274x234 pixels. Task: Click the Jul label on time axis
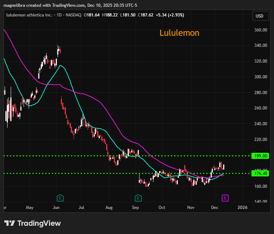[x=81, y=208]
